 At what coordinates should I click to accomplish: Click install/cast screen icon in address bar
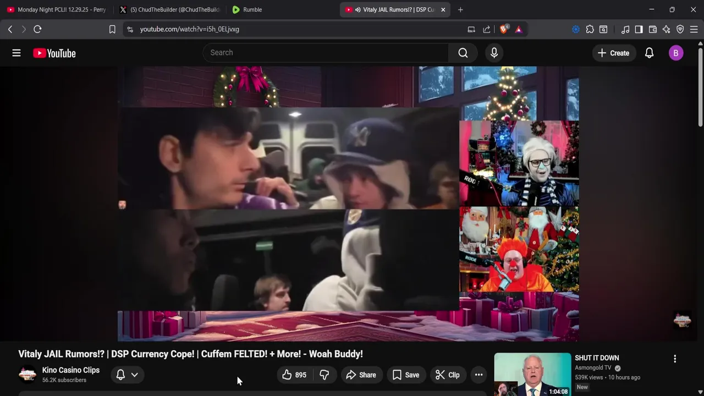coord(471,29)
